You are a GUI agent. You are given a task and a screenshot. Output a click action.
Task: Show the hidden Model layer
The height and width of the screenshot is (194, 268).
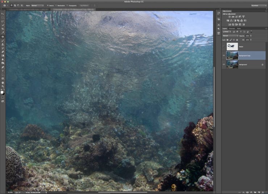(x=224, y=46)
